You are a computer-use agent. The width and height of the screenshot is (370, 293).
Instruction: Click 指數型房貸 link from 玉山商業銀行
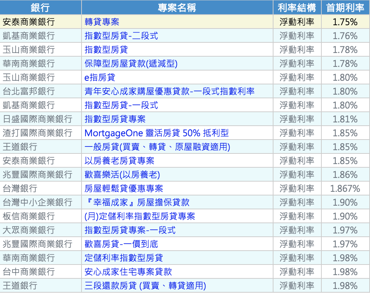coord(106,50)
